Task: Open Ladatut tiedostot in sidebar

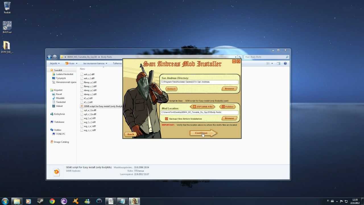Action: coord(65,74)
